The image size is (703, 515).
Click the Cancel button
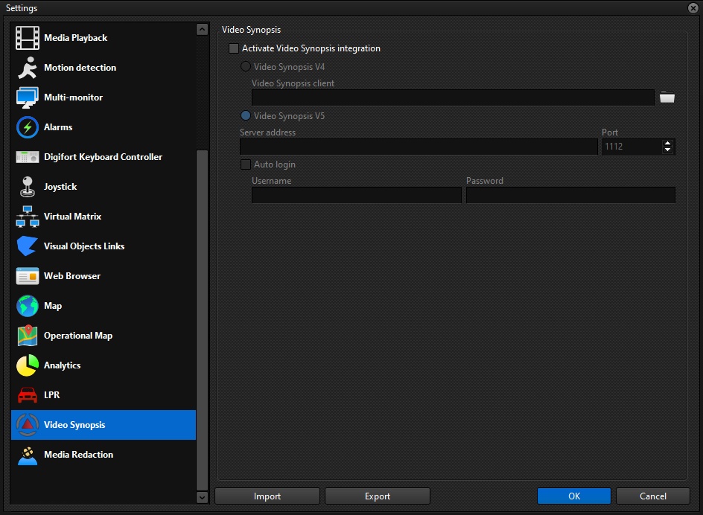(653, 496)
